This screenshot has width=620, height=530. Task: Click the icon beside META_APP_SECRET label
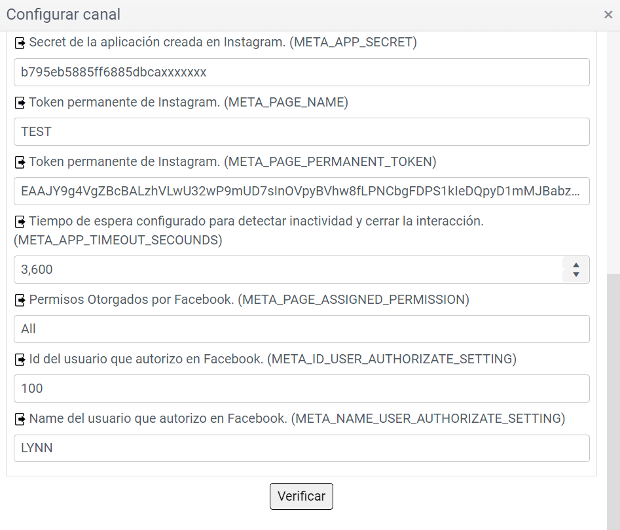(20, 43)
